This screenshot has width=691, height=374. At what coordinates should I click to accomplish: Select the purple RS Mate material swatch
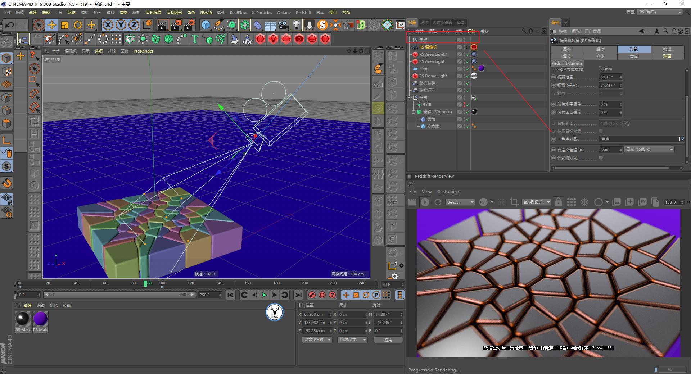pos(40,318)
